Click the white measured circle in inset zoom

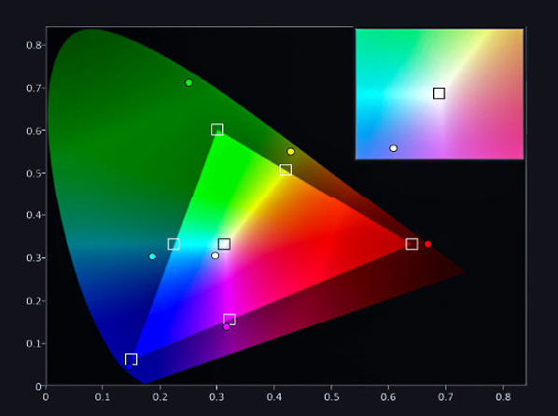click(x=393, y=148)
